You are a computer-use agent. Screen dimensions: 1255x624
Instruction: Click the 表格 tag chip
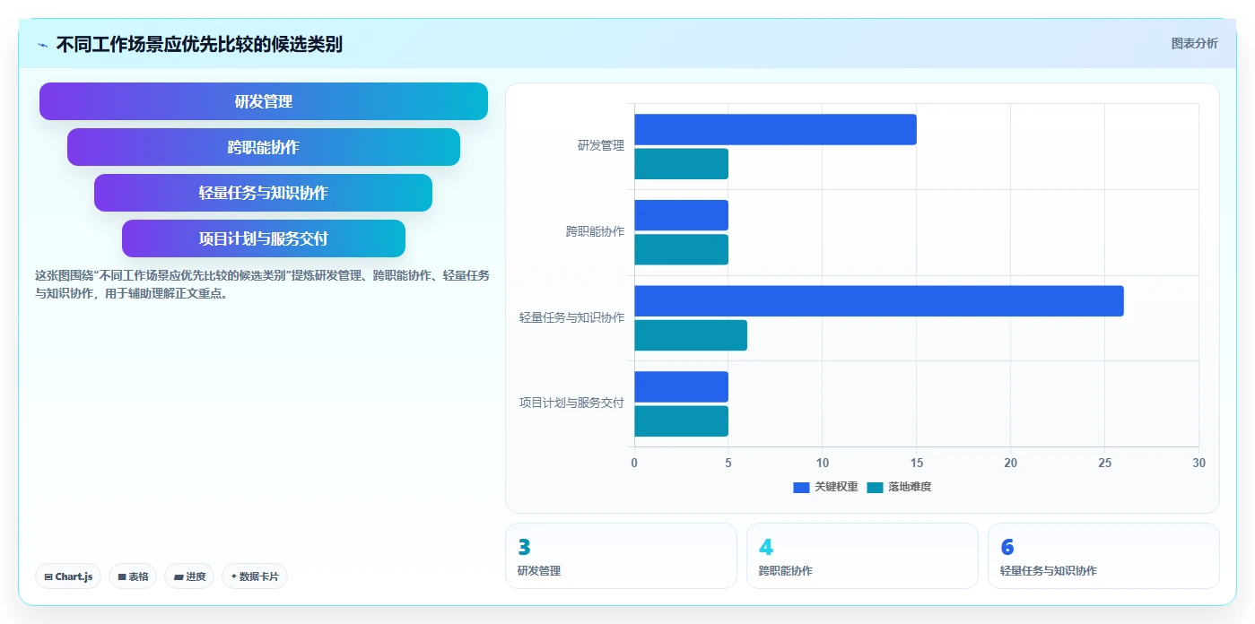pos(133,576)
